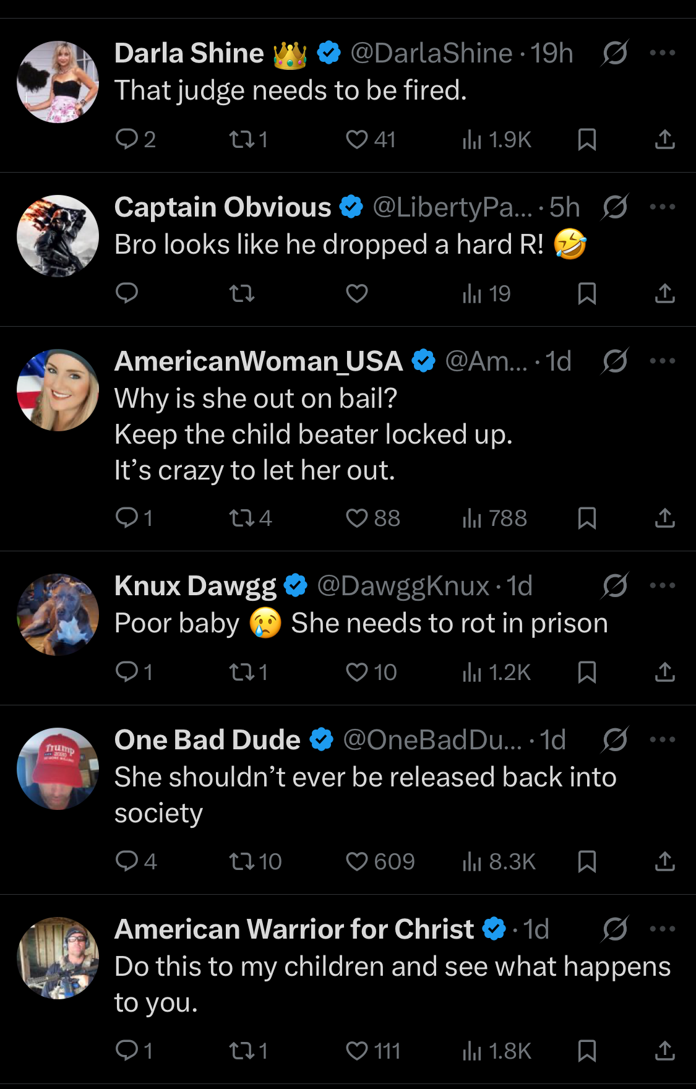This screenshot has height=1089, width=696.
Task: Reply to AmericanWoman_USA's post
Action: pyautogui.click(x=127, y=517)
